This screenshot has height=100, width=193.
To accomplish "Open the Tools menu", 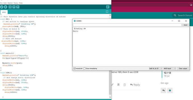I will (x=16, y=3).
